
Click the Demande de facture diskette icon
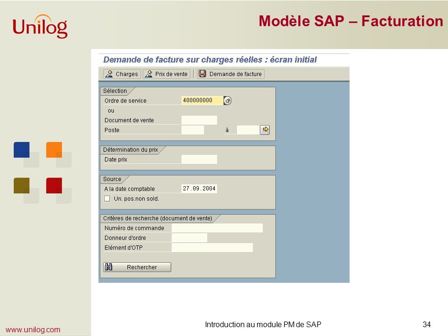tap(202, 74)
